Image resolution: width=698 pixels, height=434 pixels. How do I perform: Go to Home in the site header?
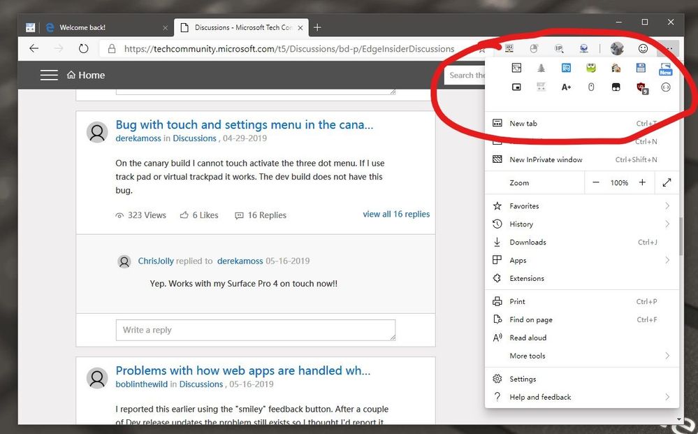click(x=86, y=75)
